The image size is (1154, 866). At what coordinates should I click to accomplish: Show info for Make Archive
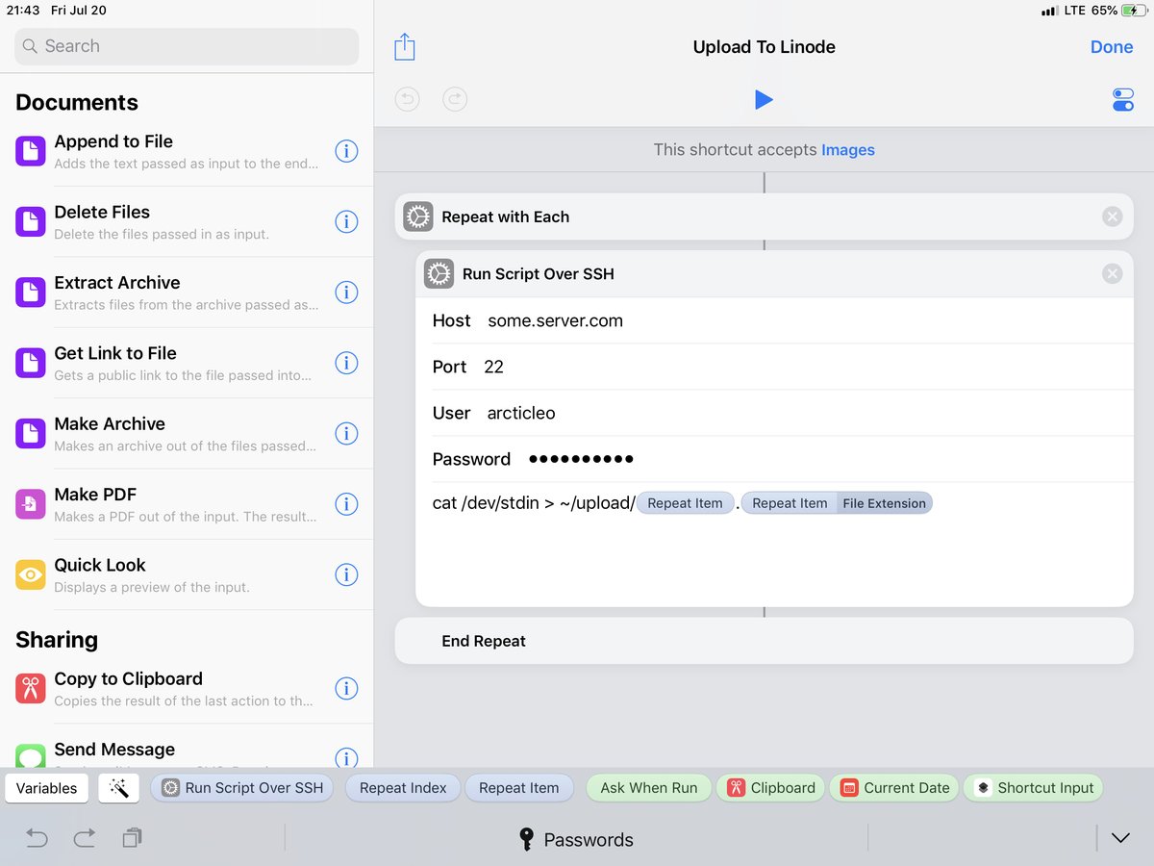click(x=346, y=433)
